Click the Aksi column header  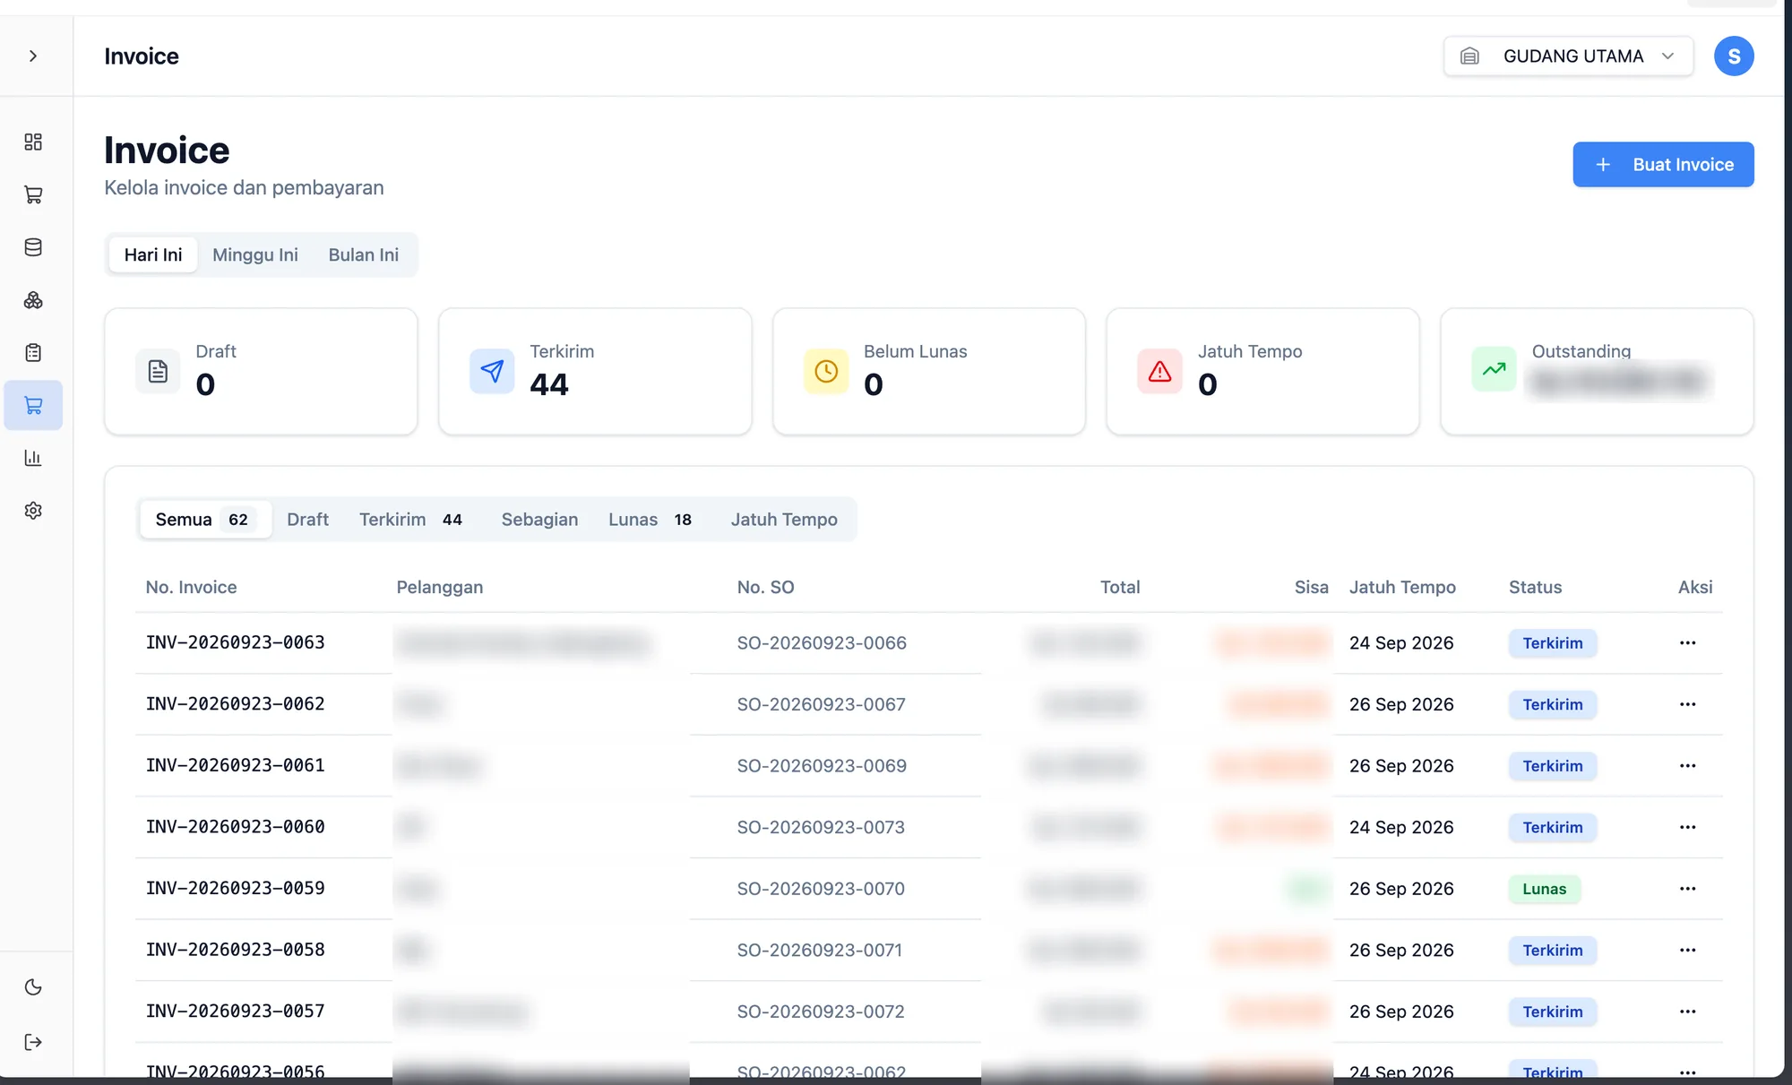pyautogui.click(x=1694, y=587)
